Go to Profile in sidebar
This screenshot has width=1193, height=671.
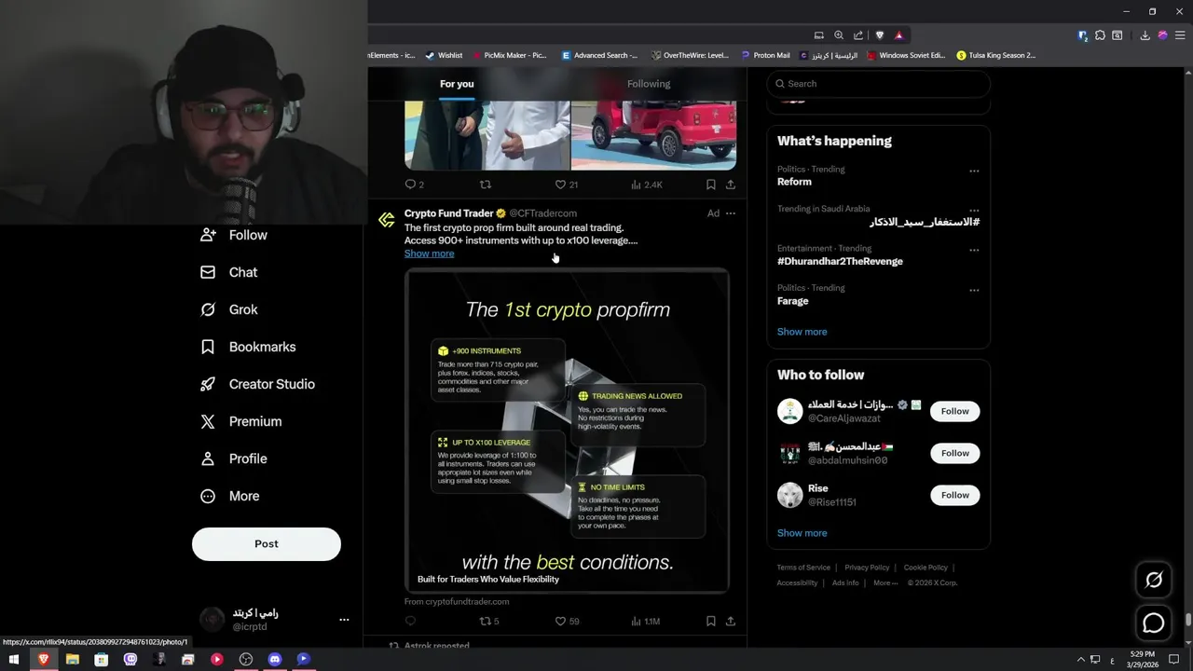(x=234, y=459)
